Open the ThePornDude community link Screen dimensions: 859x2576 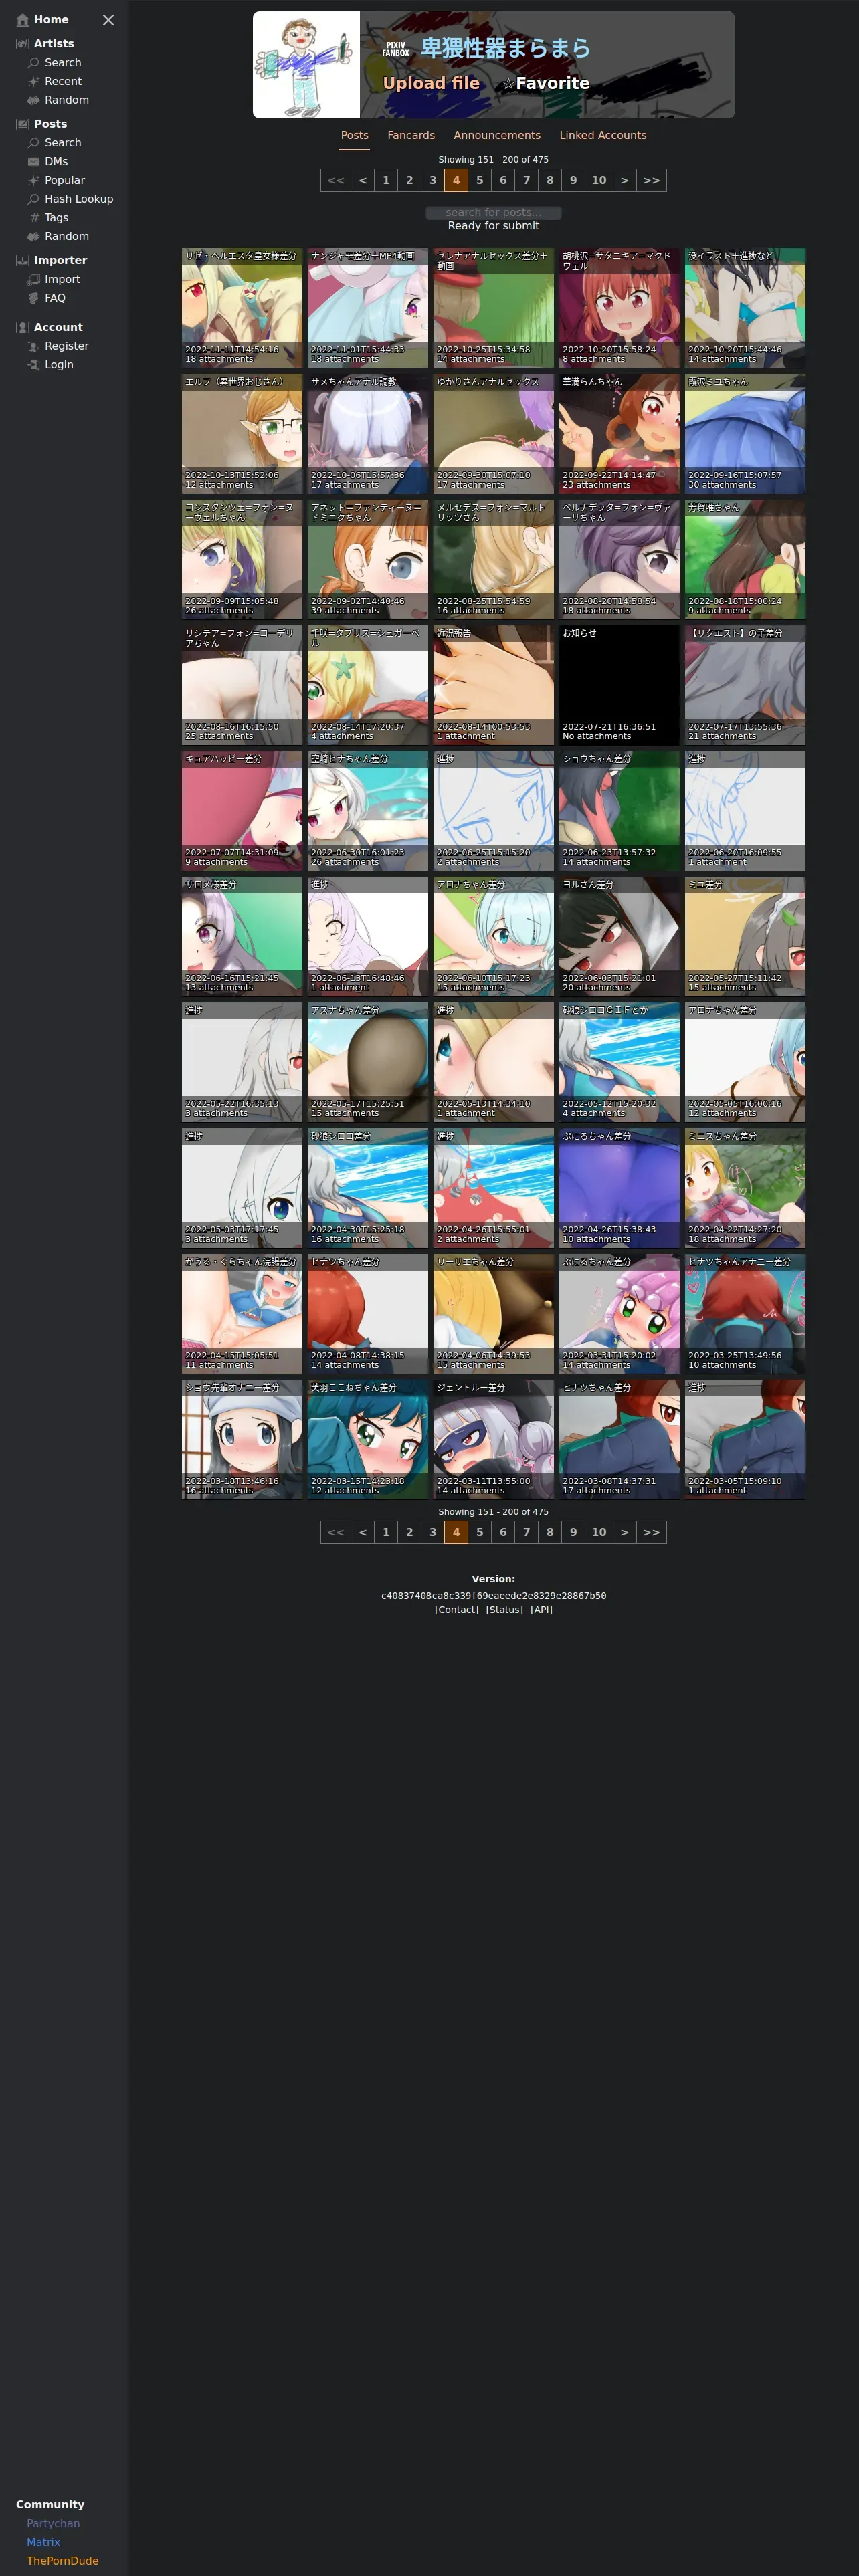pyautogui.click(x=62, y=2561)
